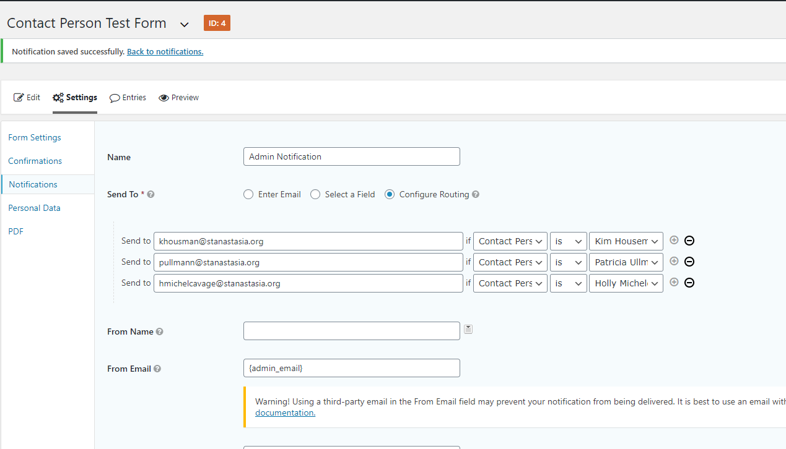Open the Preview tab
This screenshot has height=449, width=786.
coord(179,98)
